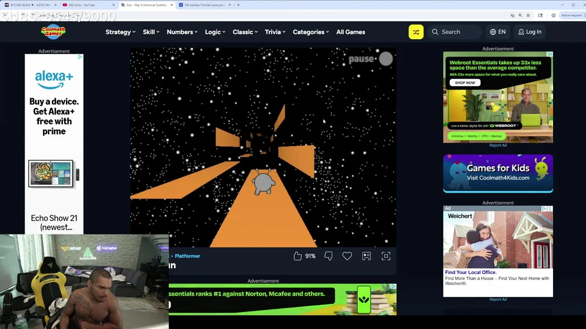Close the Sofia YouTube tab

tap(114, 5)
